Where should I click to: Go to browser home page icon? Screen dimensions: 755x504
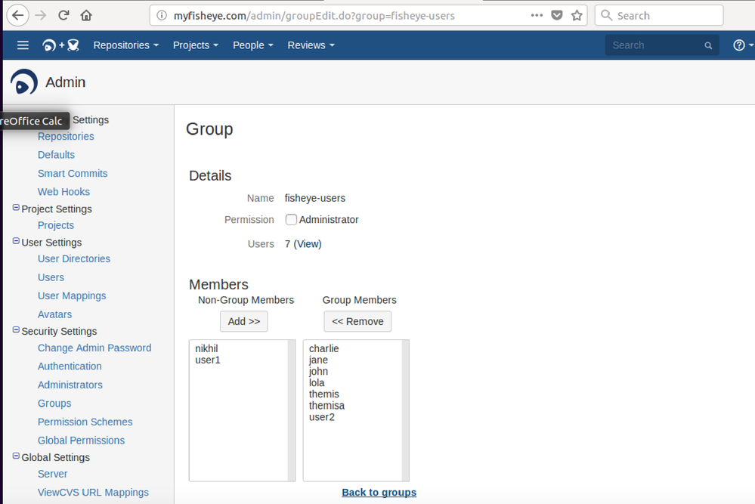[86, 15]
